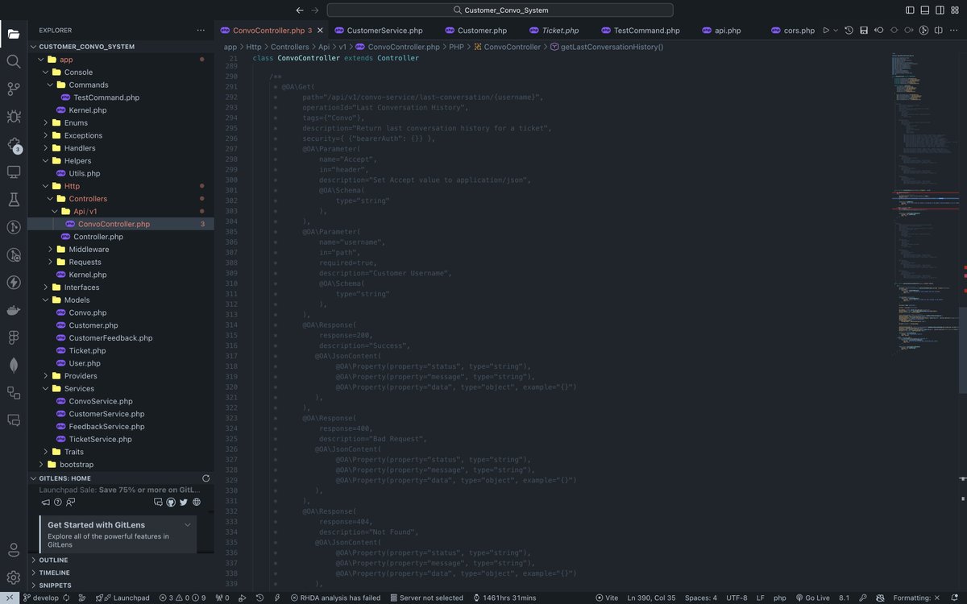
Task: Click Ln 390, Col 35 cursor position
Action: tap(652, 598)
